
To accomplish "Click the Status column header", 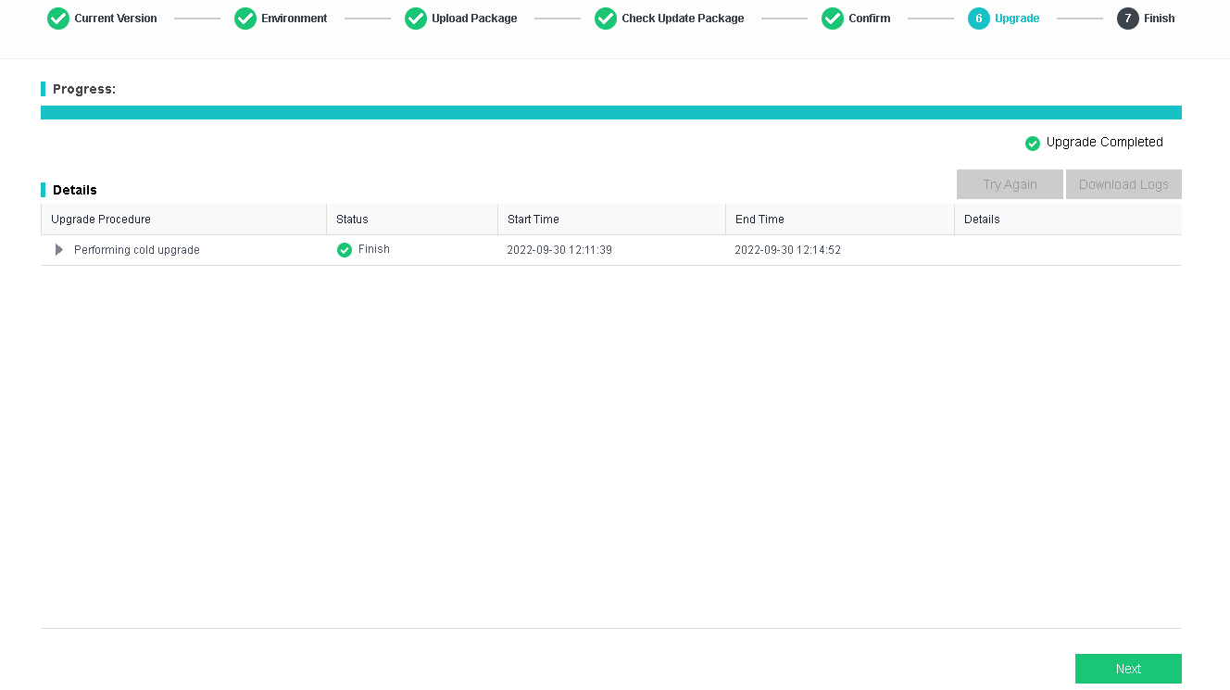I will tap(352, 220).
